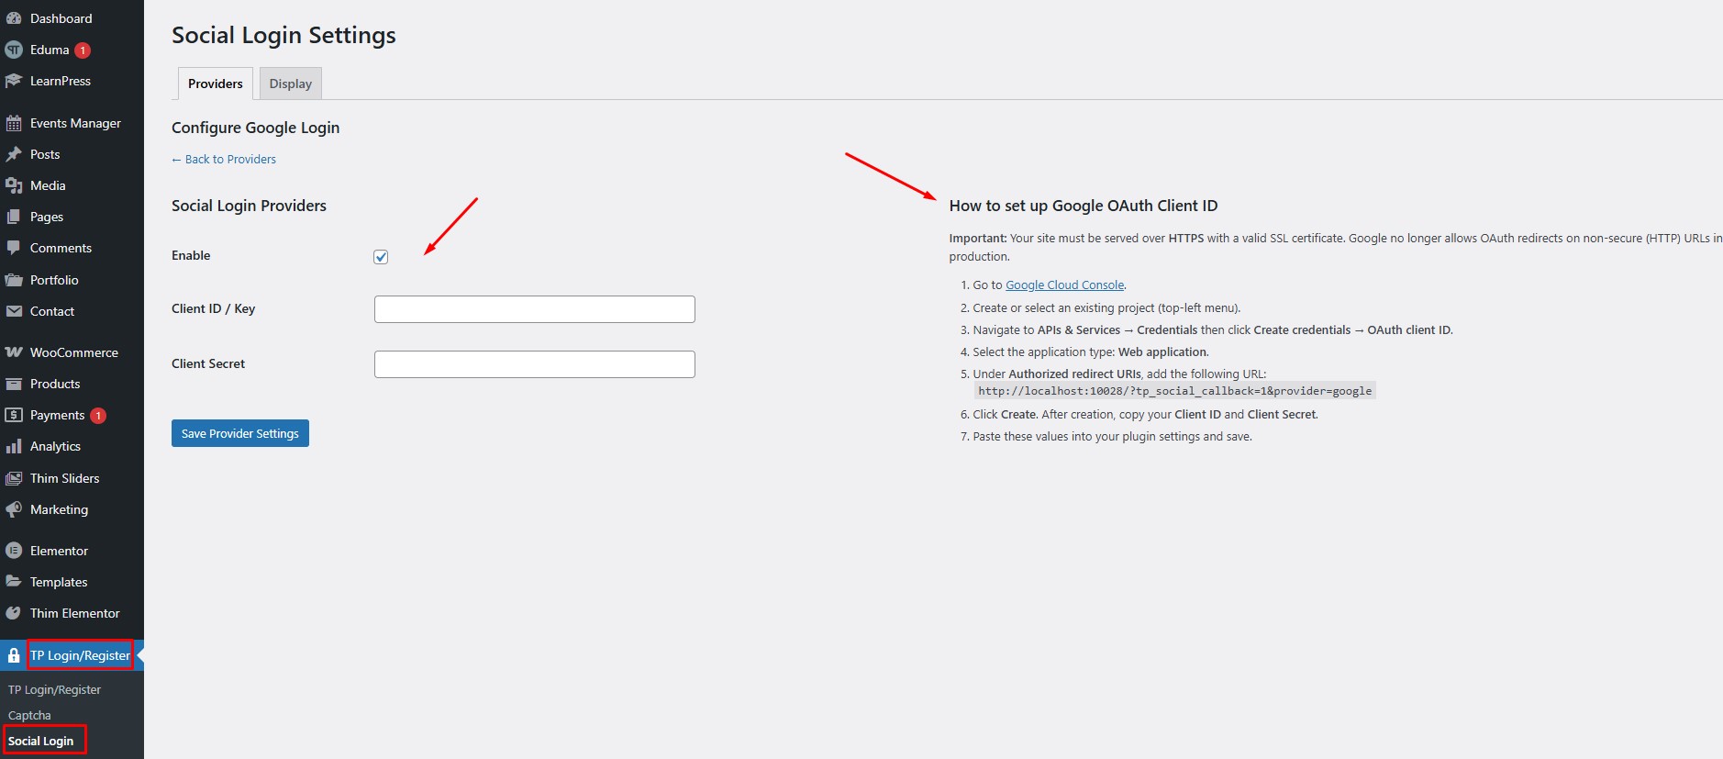Click the Marketing megaphone icon

[14, 509]
